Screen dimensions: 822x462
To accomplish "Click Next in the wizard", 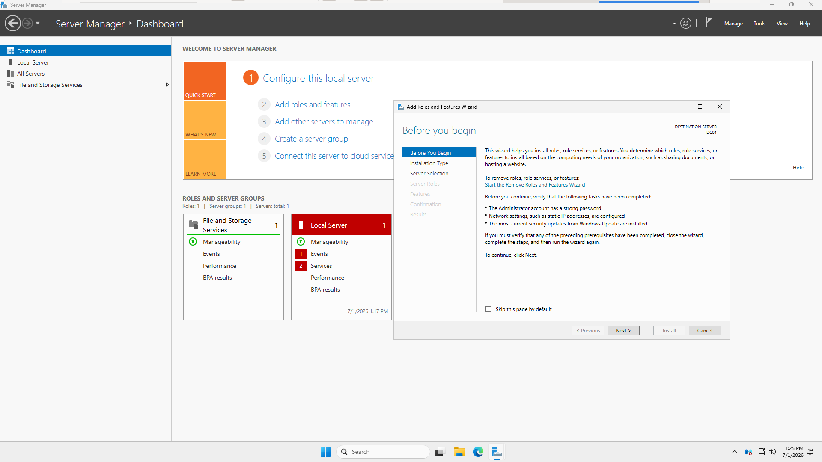I will coord(623,331).
